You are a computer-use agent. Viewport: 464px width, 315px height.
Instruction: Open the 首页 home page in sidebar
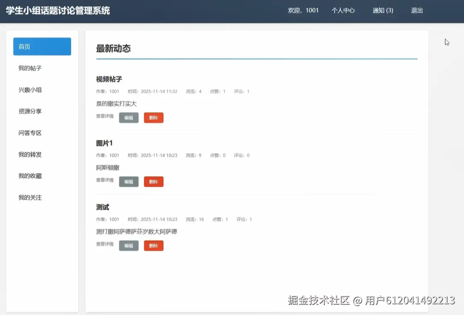pyautogui.click(x=24, y=46)
